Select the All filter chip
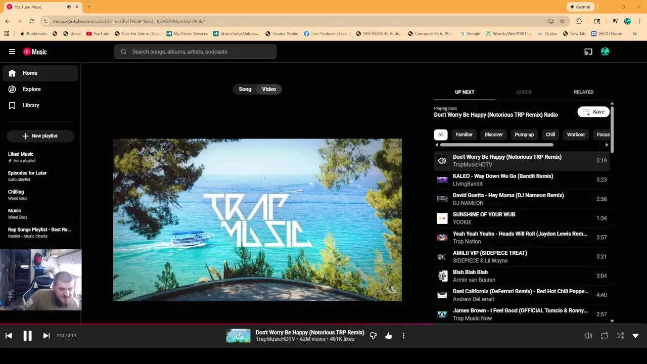Image resolution: width=647 pixels, height=364 pixels. [x=441, y=134]
